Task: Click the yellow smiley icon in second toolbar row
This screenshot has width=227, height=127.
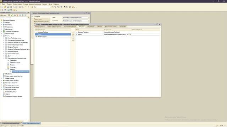Action: click(x=14, y=10)
